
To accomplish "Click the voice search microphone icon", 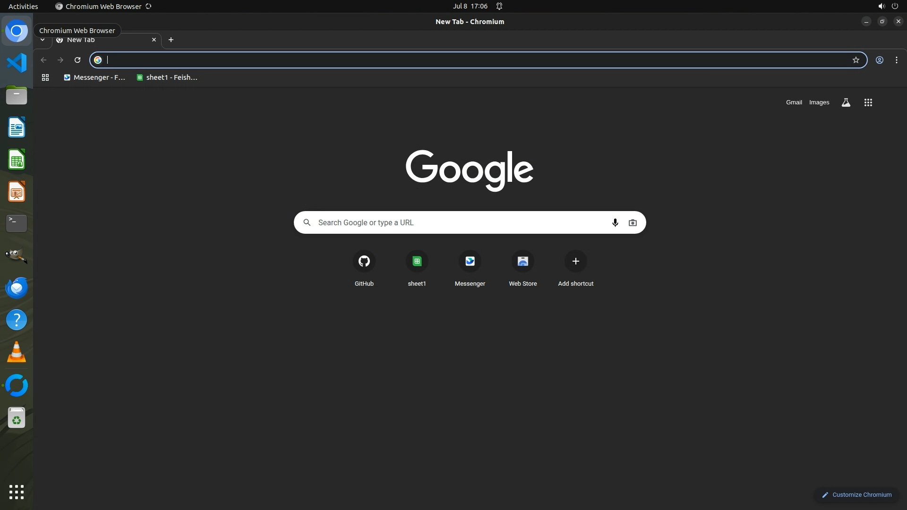I will [615, 222].
